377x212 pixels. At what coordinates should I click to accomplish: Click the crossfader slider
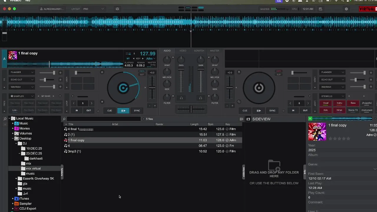(x=191, y=109)
